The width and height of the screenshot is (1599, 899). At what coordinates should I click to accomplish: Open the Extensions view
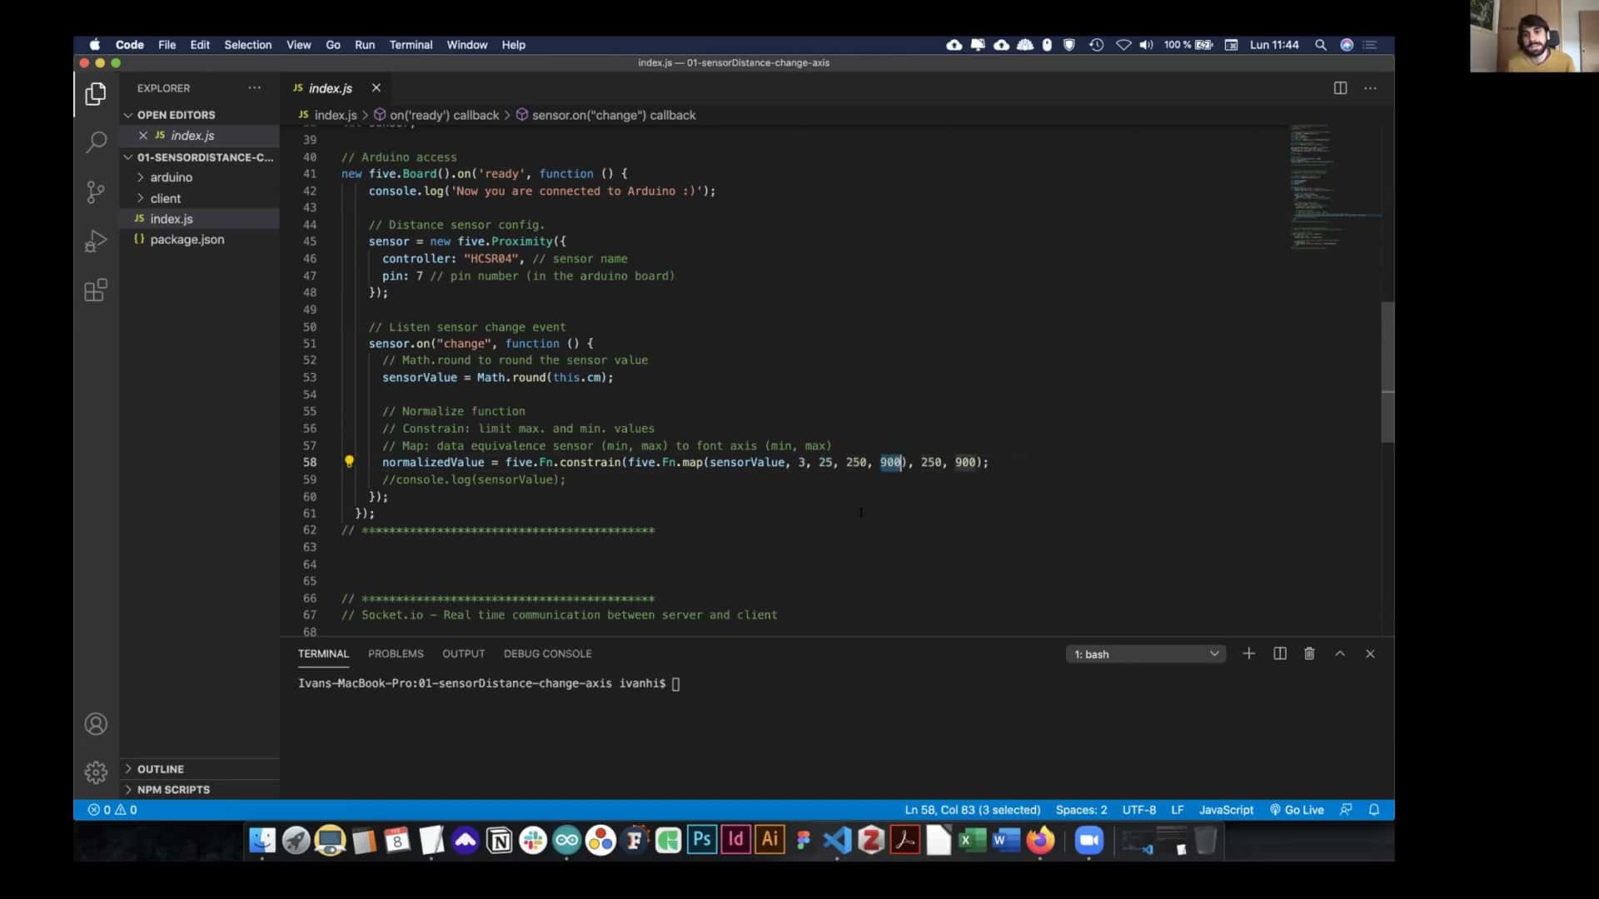pos(95,290)
